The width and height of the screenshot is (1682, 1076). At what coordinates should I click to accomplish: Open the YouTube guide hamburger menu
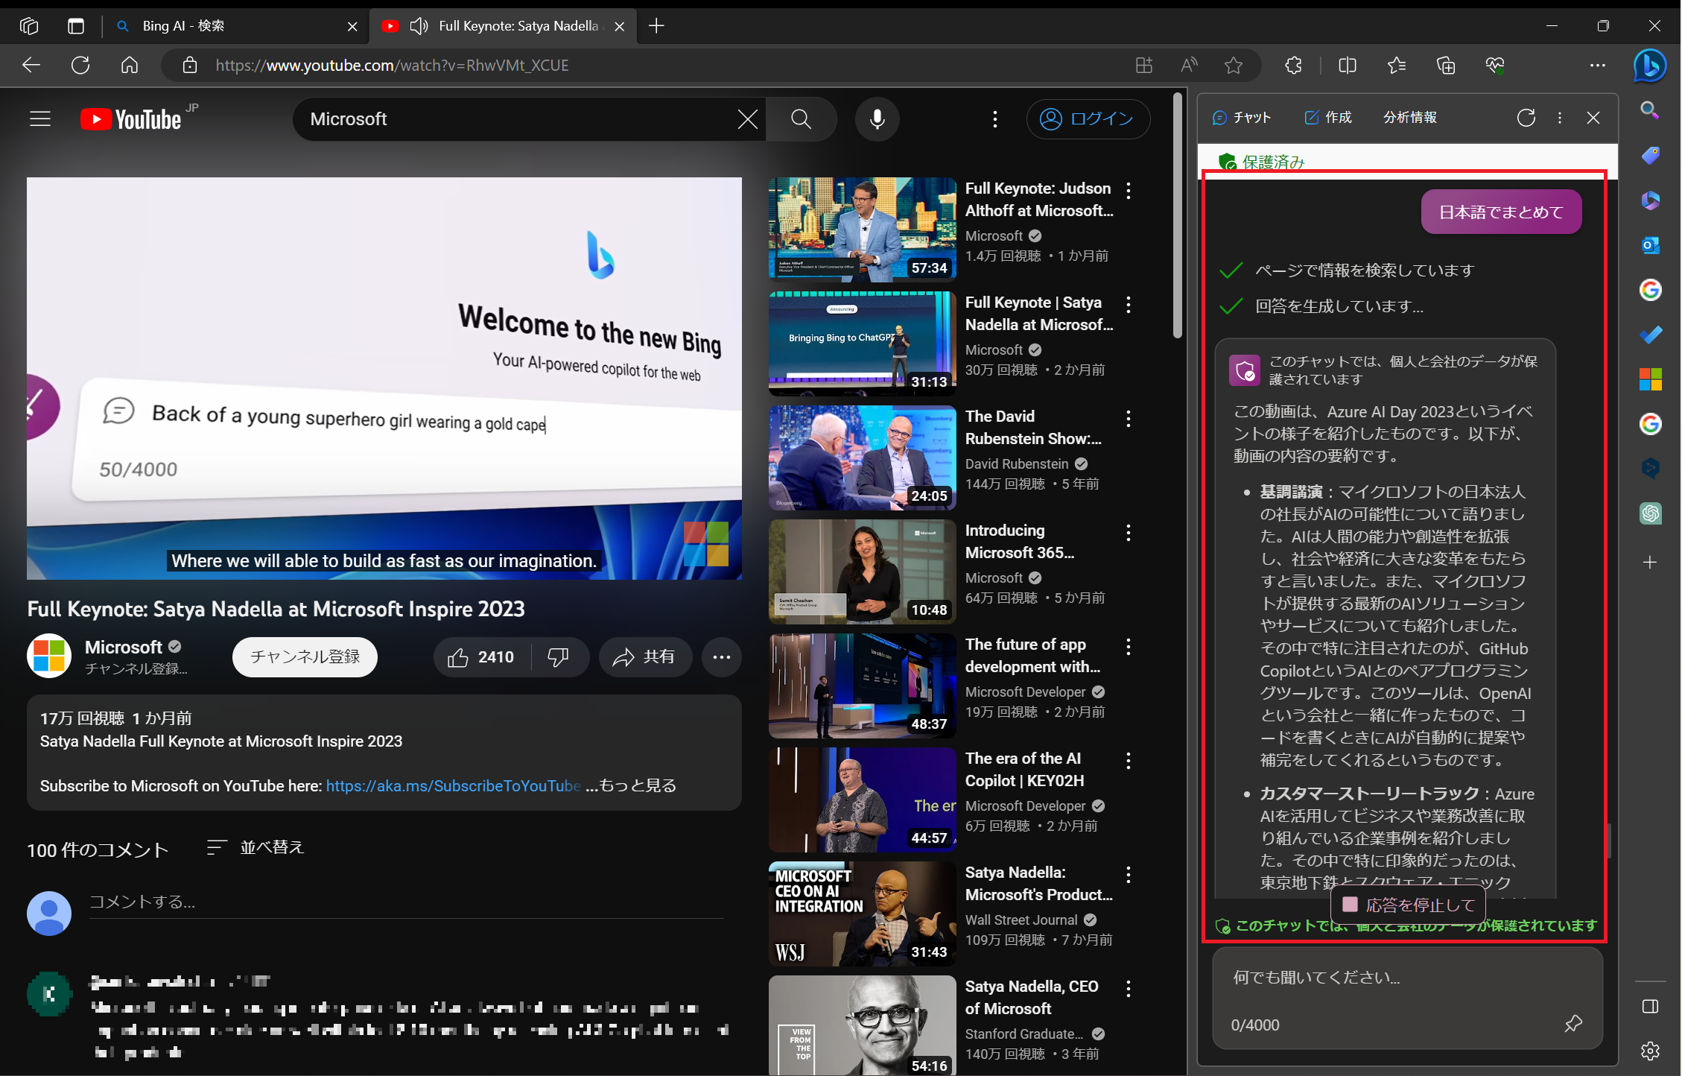40,119
